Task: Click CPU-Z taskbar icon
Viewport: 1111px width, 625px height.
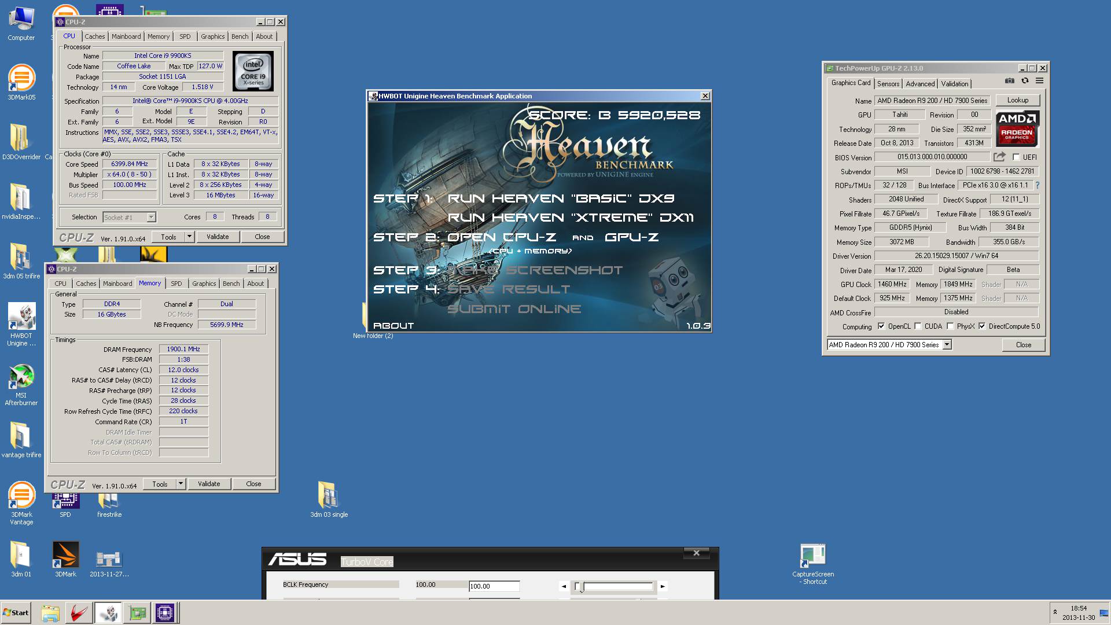Action: tap(165, 613)
